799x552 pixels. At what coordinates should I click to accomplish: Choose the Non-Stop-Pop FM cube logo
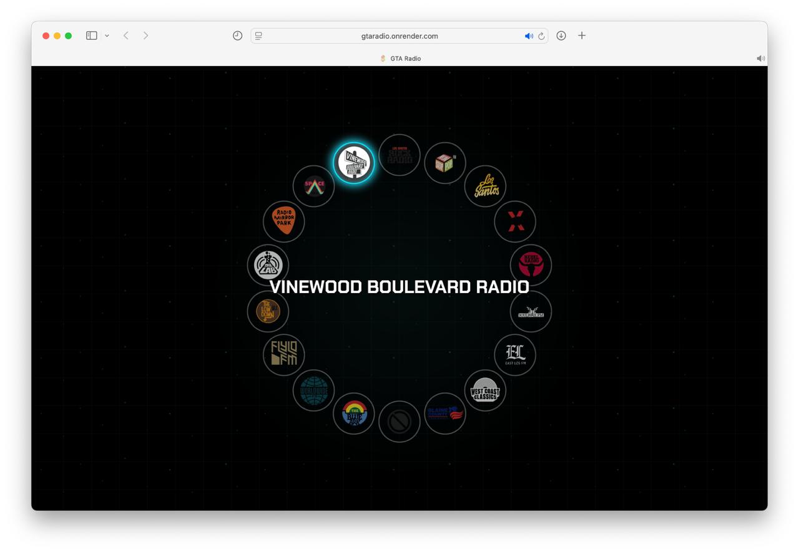tap(445, 163)
